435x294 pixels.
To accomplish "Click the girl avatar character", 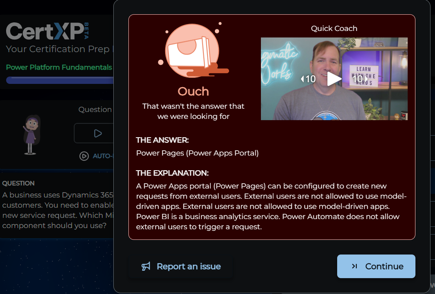I will (31, 134).
